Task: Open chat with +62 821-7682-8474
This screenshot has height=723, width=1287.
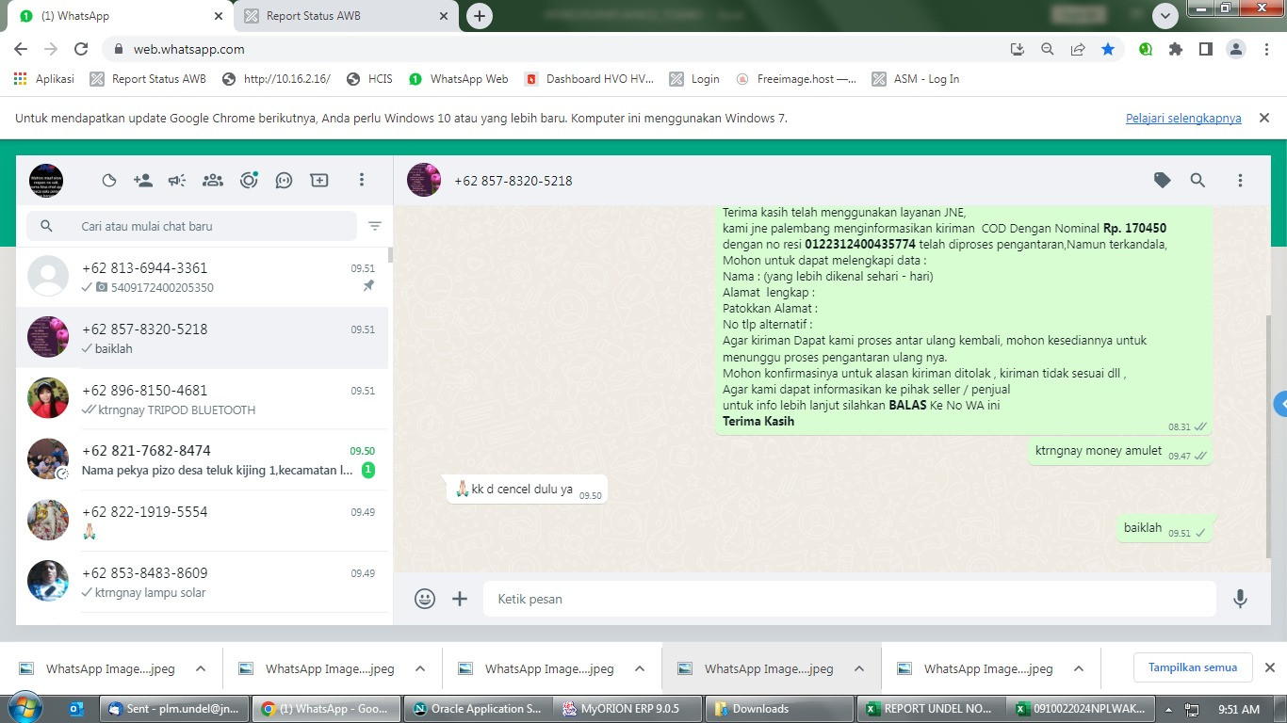Action: (203, 459)
